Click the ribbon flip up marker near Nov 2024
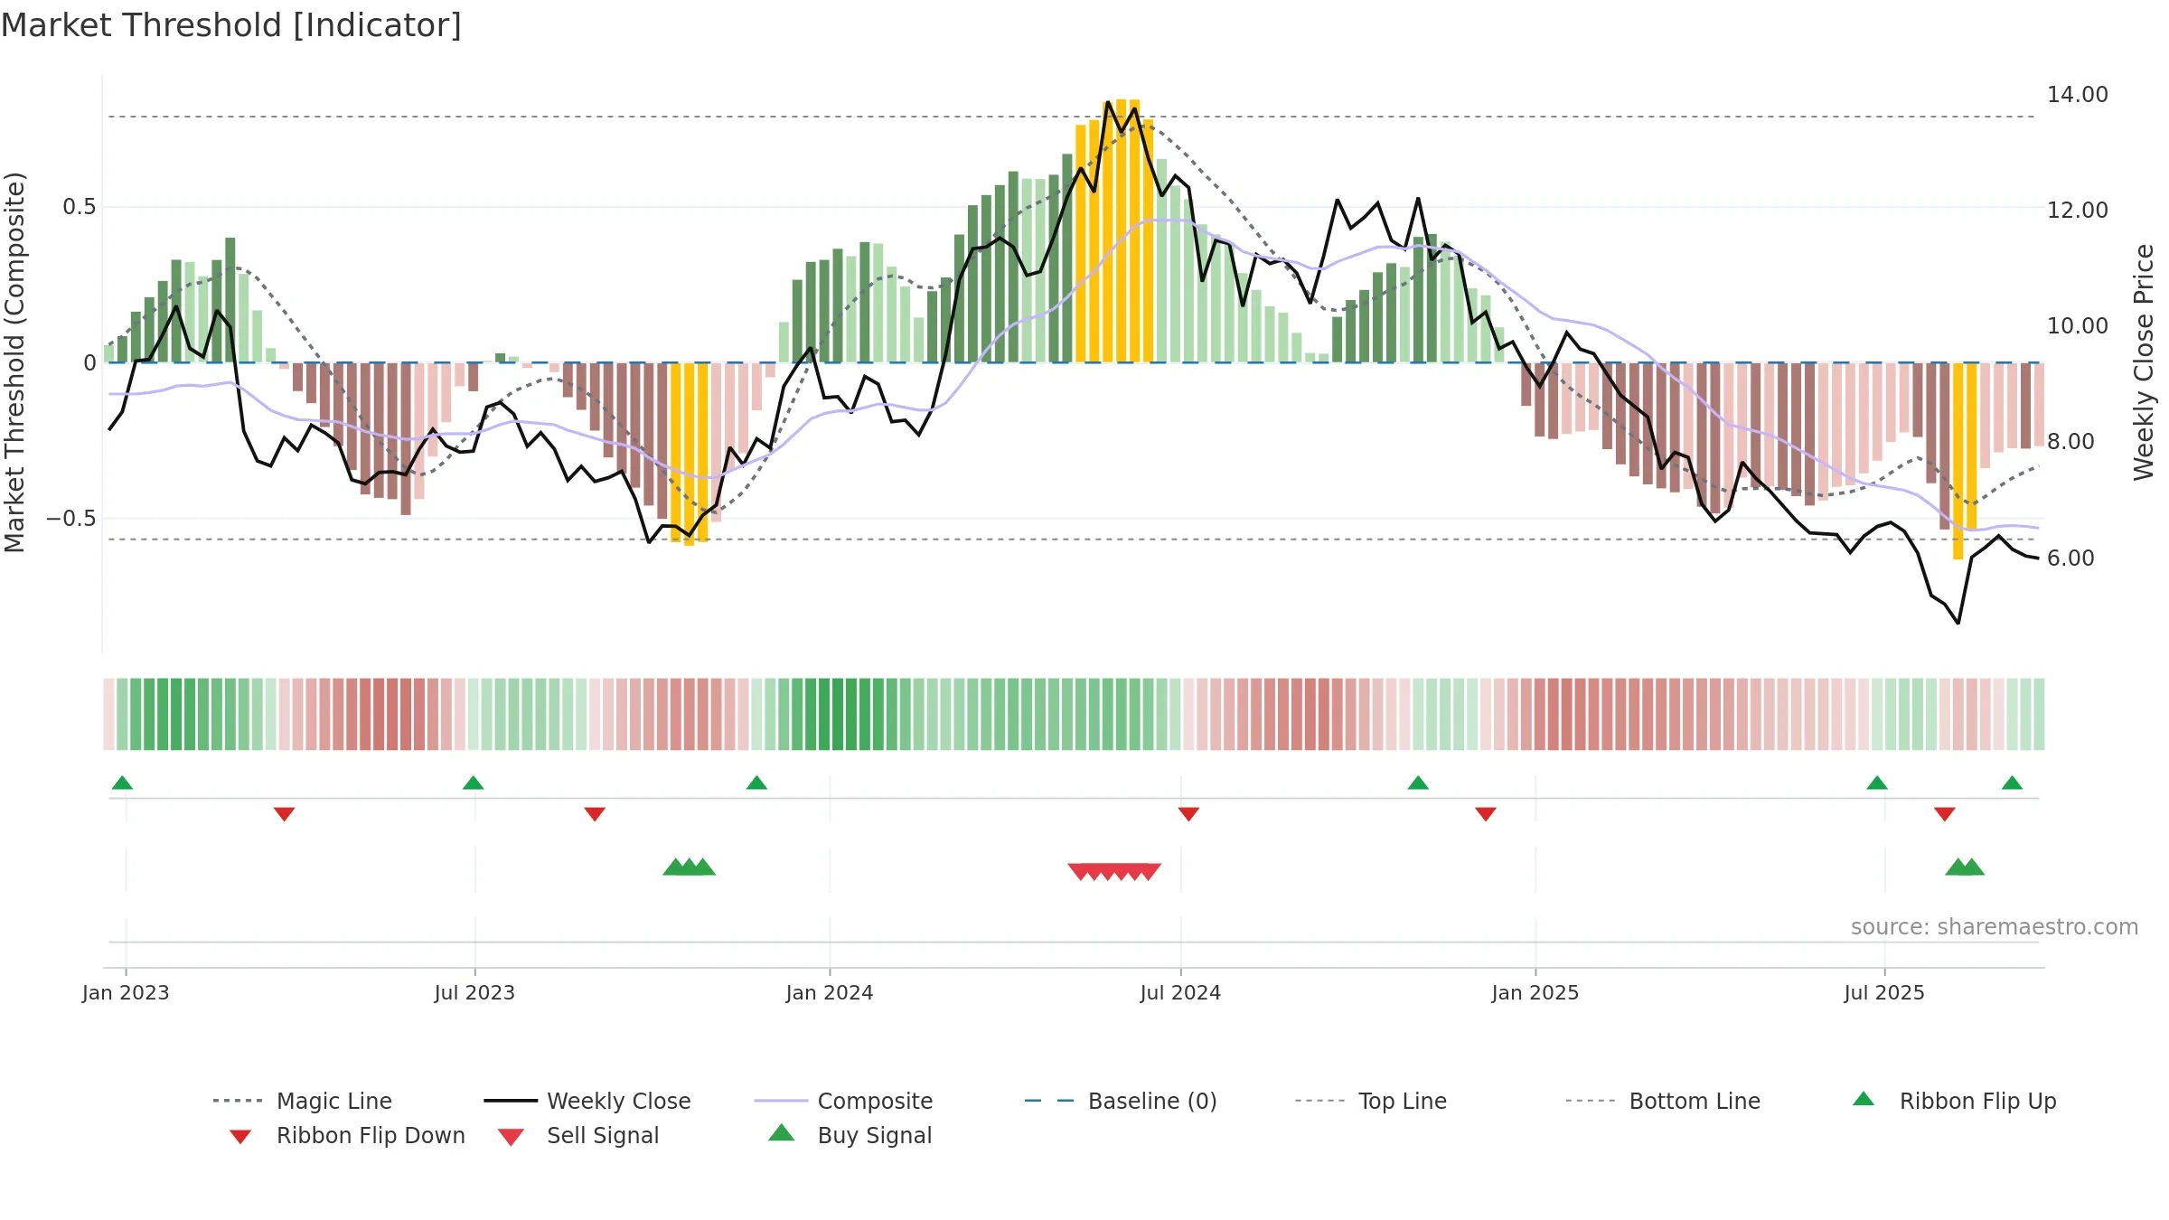 pyautogui.click(x=1418, y=783)
